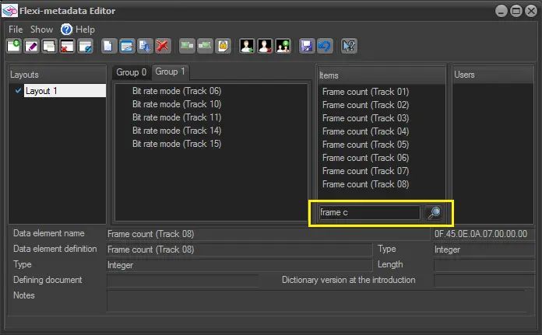Toggle the Layout 1 checkmark
542x335 pixels.
[18, 91]
